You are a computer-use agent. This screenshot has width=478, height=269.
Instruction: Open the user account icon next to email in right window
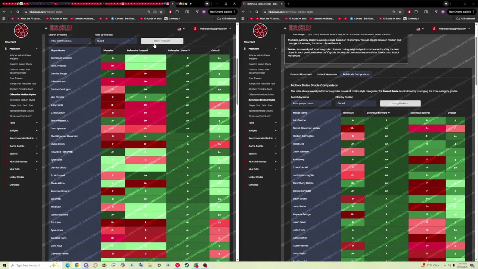(434, 29)
